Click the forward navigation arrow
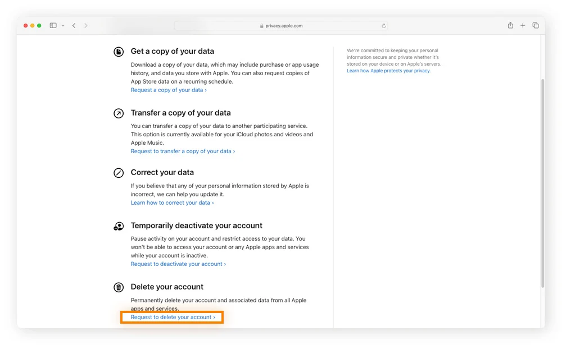 pos(86,26)
